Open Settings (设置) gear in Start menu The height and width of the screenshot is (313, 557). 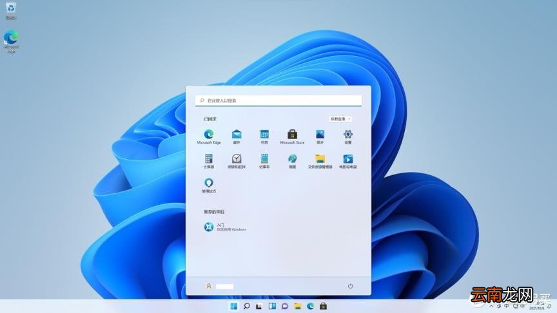click(347, 137)
